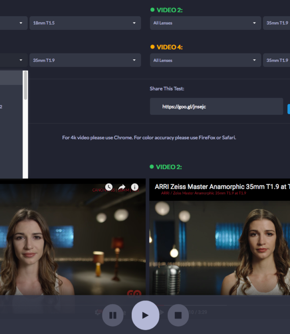Open the 35mm T1.9 dropdown beside VIDEO 4 All Lenses
Viewport: 290px width, 334px height.
coord(276,60)
